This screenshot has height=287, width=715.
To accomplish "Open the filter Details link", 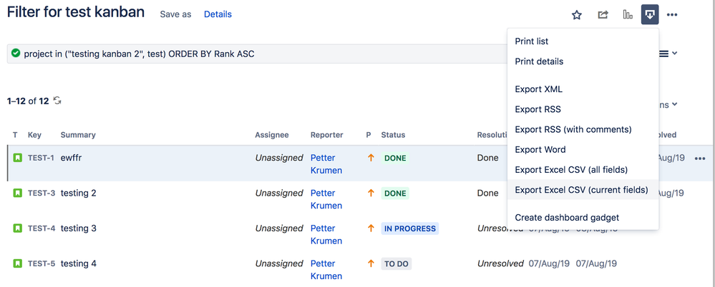I will (x=218, y=14).
